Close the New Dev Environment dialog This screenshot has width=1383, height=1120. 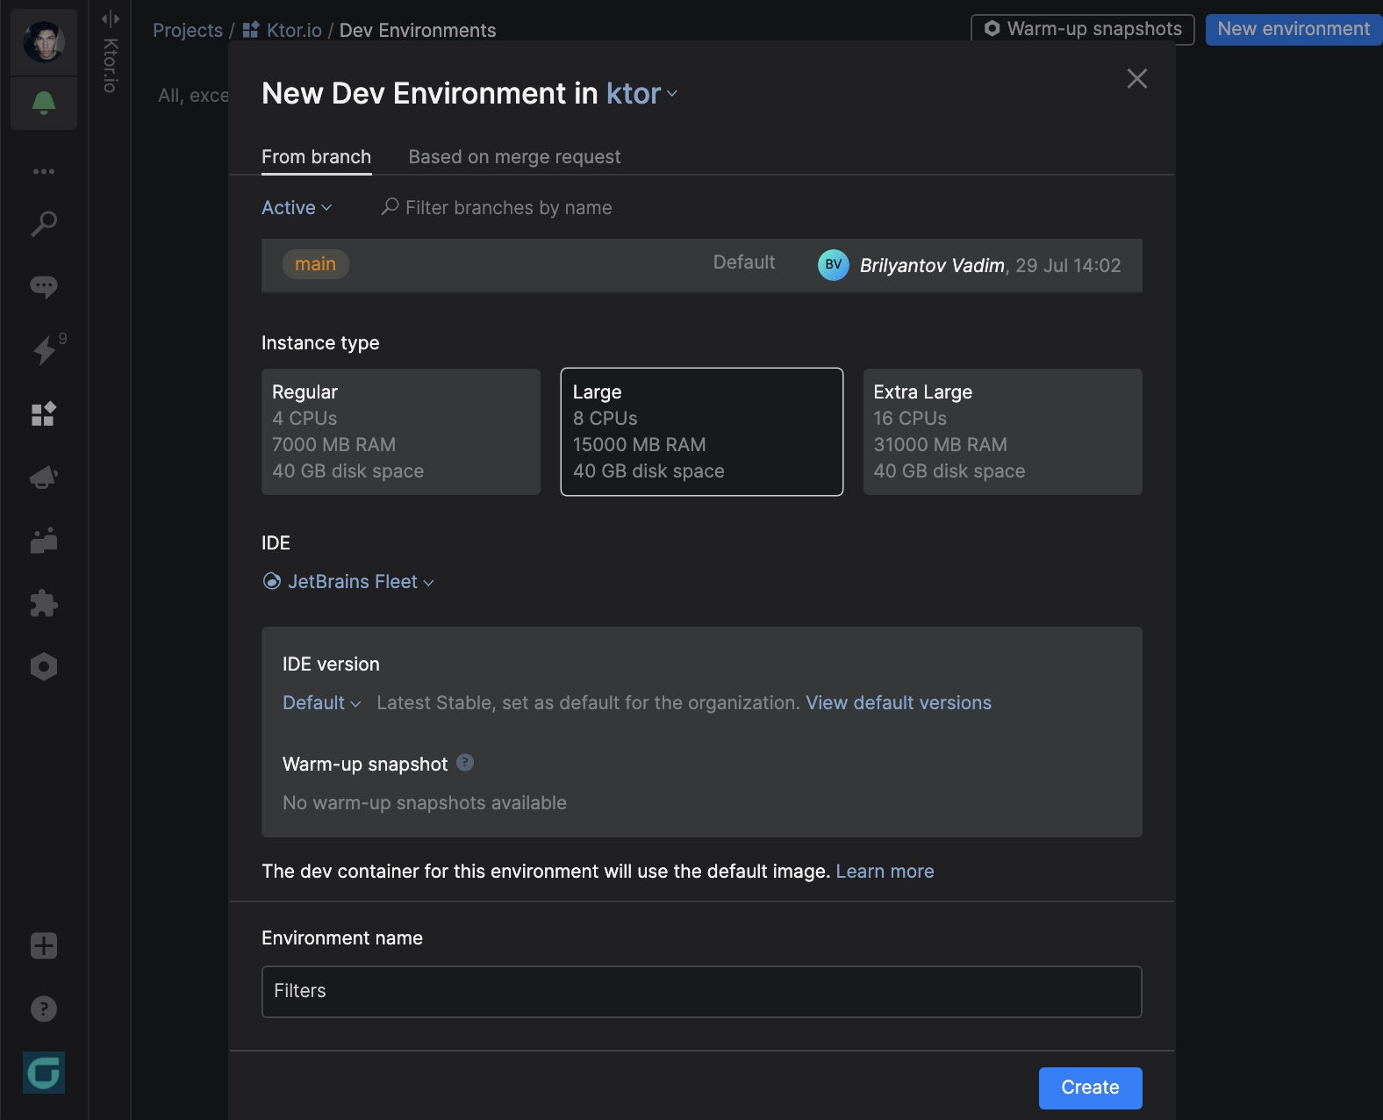(1137, 79)
